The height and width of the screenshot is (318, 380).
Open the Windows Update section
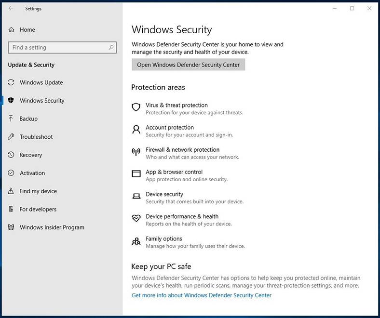pyautogui.click(x=41, y=82)
